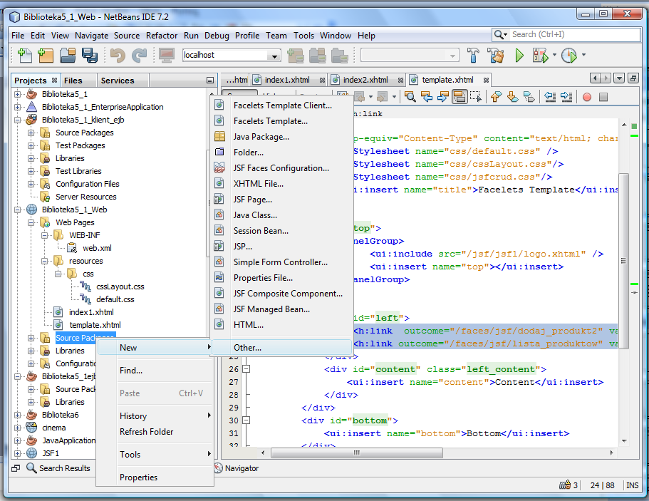Open the Refactor menu

tap(162, 36)
